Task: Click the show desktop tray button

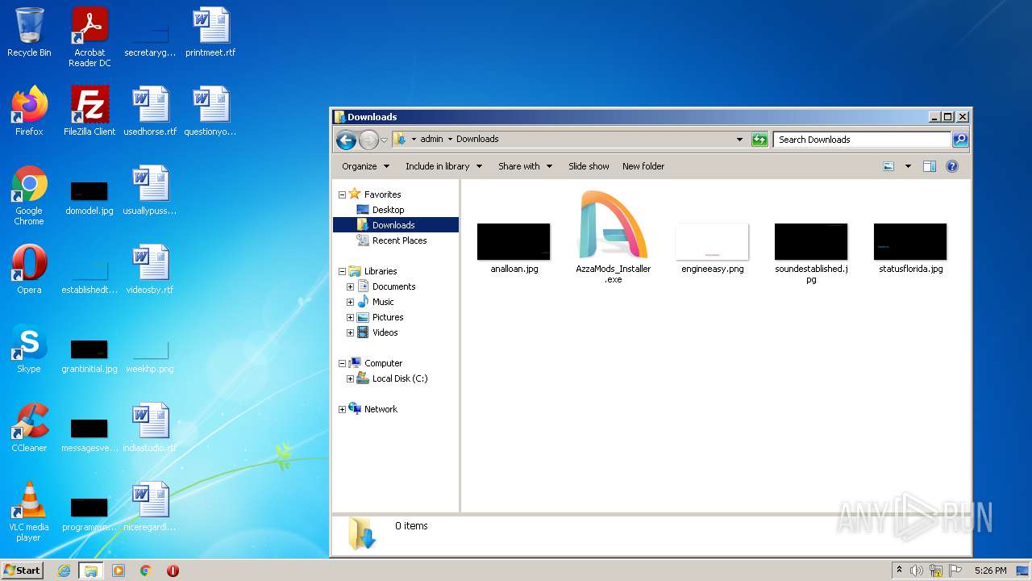Action: pos(1023,571)
